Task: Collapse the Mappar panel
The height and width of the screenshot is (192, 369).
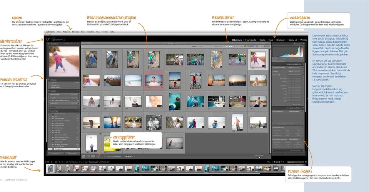Action: click(x=49, y=91)
